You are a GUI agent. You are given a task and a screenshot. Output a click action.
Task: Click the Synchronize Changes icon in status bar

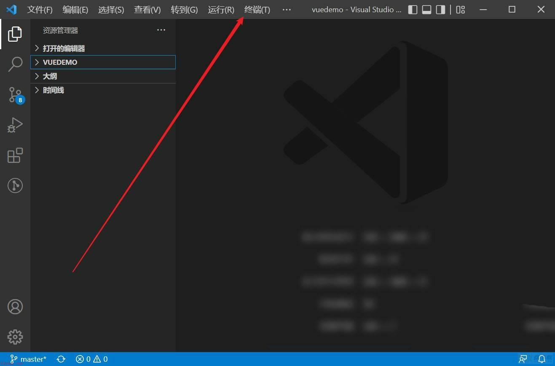pyautogui.click(x=61, y=359)
